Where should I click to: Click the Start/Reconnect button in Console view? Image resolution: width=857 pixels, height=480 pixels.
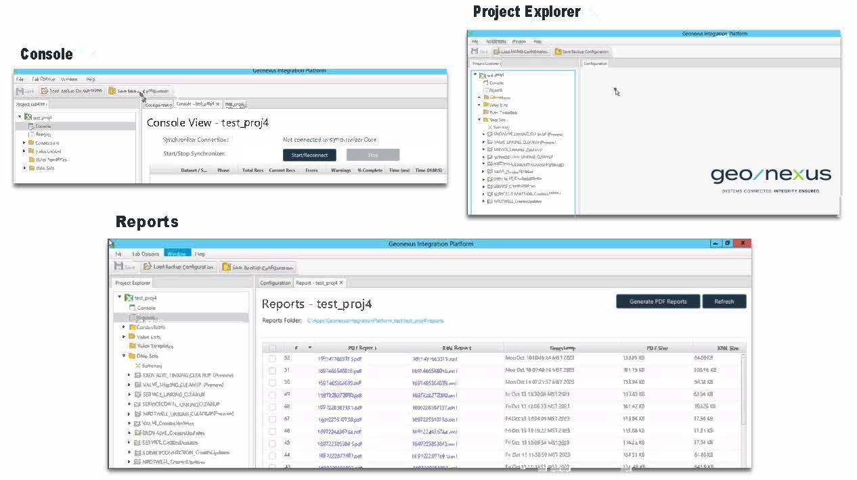pos(309,155)
